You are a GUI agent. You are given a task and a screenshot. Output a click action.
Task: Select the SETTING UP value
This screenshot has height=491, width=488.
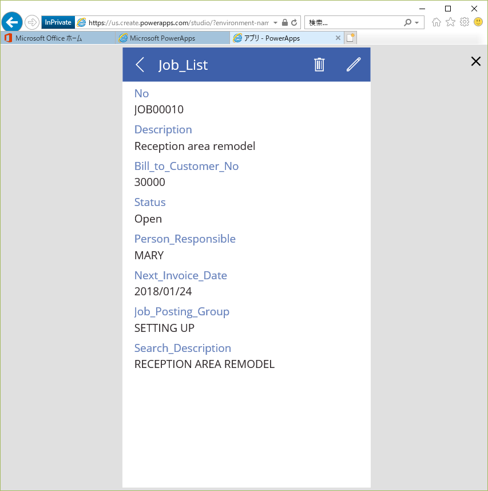click(164, 328)
